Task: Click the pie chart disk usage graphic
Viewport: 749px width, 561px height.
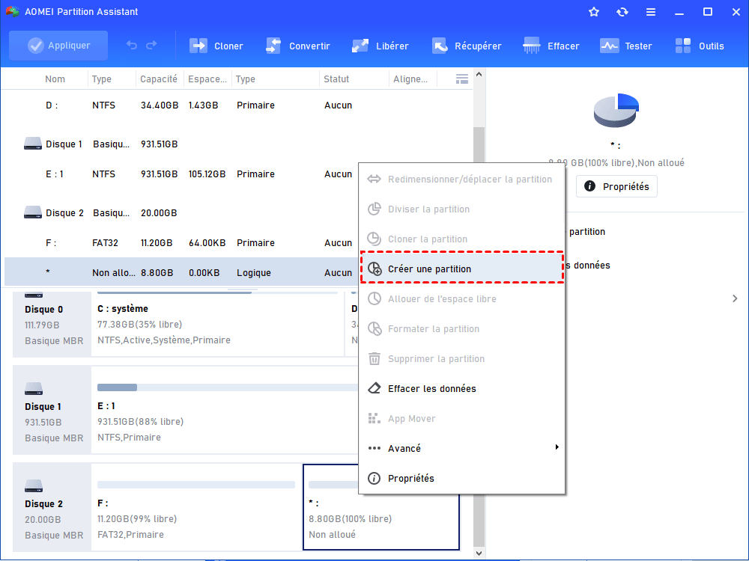Action: (x=616, y=110)
